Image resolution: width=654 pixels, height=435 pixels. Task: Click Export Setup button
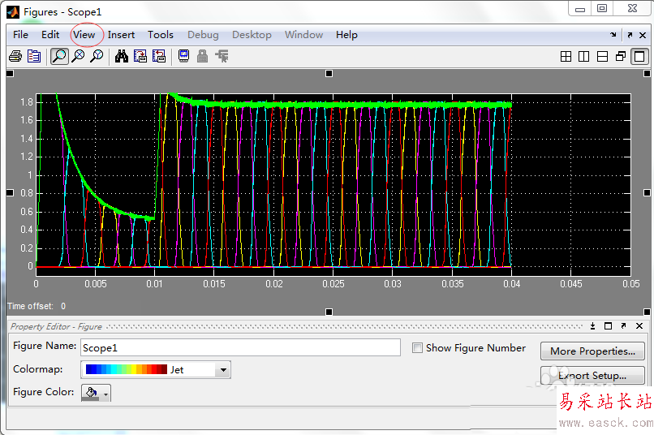pyautogui.click(x=592, y=376)
